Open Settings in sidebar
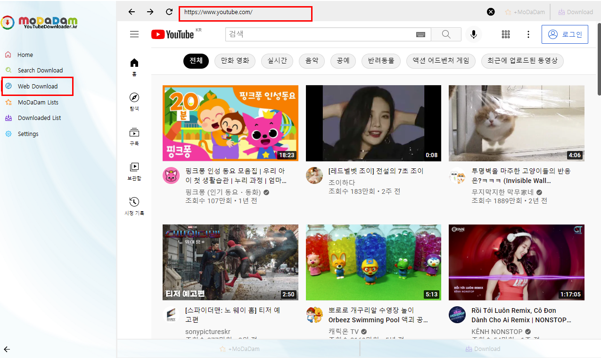Image resolution: width=601 pixels, height=358 pixels. pos(28,134)
